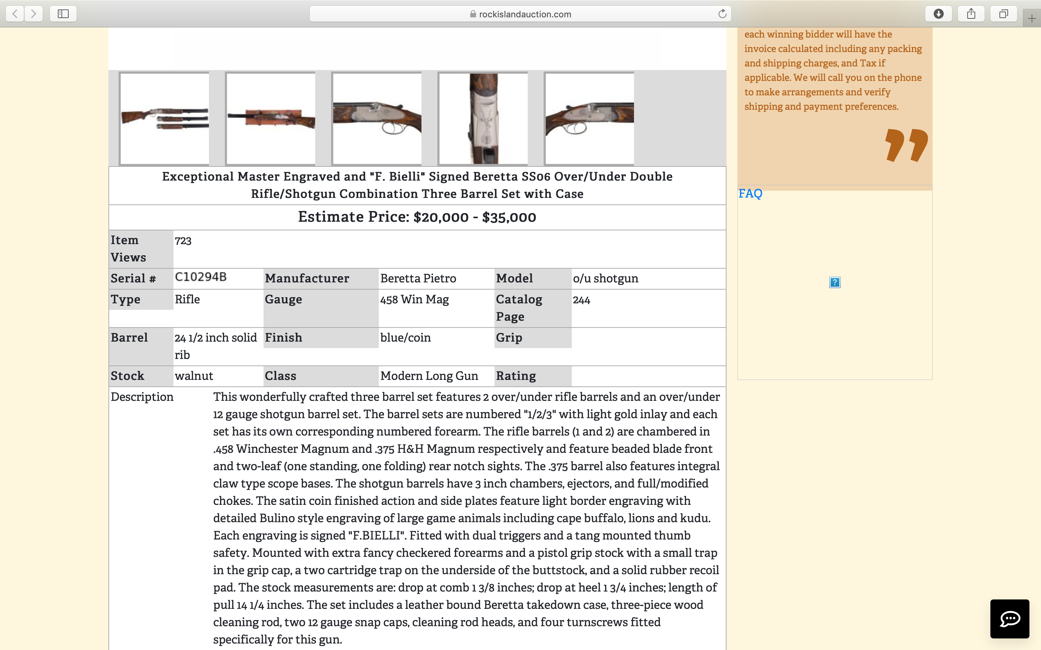
Task: View thumbnail of receiver right side closeup
Action: (x=589, y=119)
